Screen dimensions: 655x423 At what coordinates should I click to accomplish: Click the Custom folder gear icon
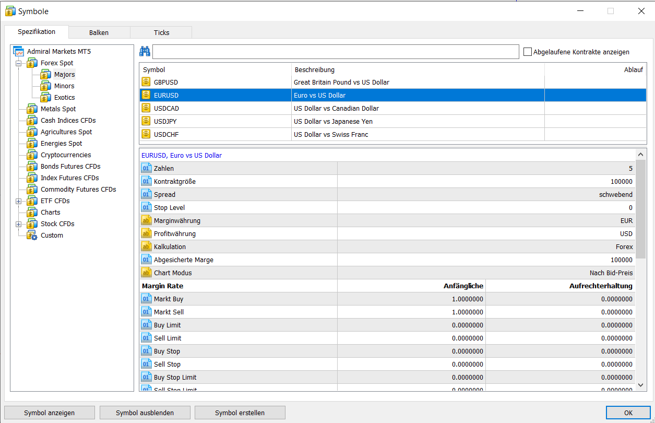point(32,236)
